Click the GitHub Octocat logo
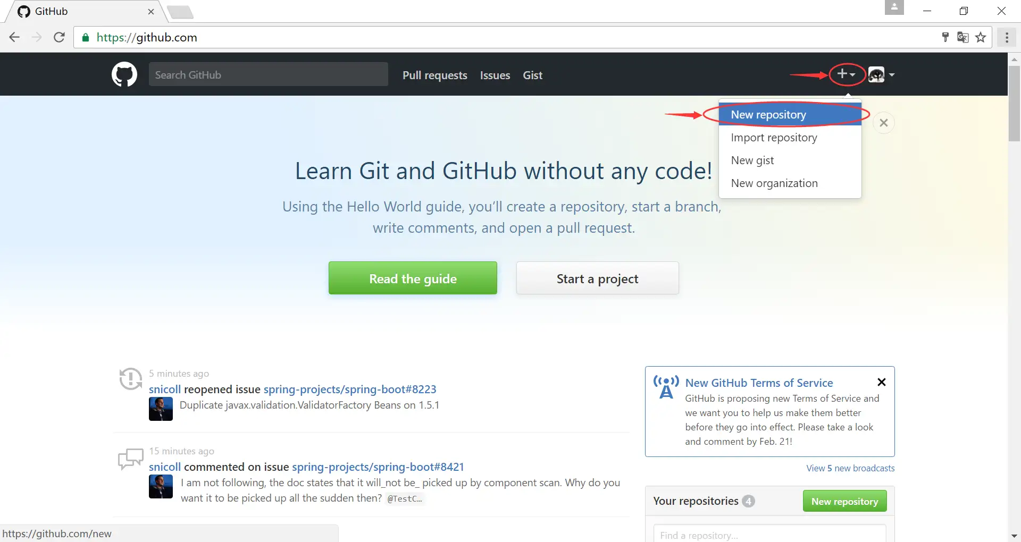Viewport: 1021px width, 542px height. click(x=124, y=74)
